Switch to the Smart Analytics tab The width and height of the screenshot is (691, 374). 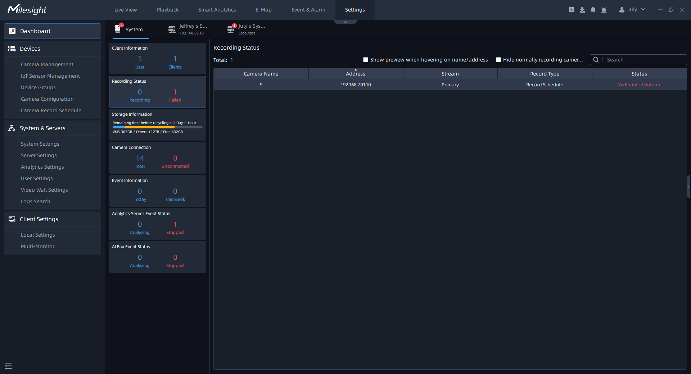pos(217,10)
